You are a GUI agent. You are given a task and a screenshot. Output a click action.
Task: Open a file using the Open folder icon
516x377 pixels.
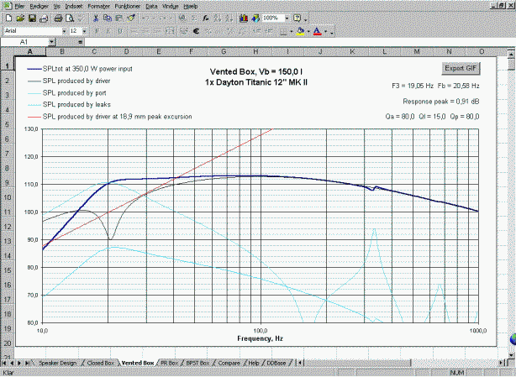click(x=20, y=18)
